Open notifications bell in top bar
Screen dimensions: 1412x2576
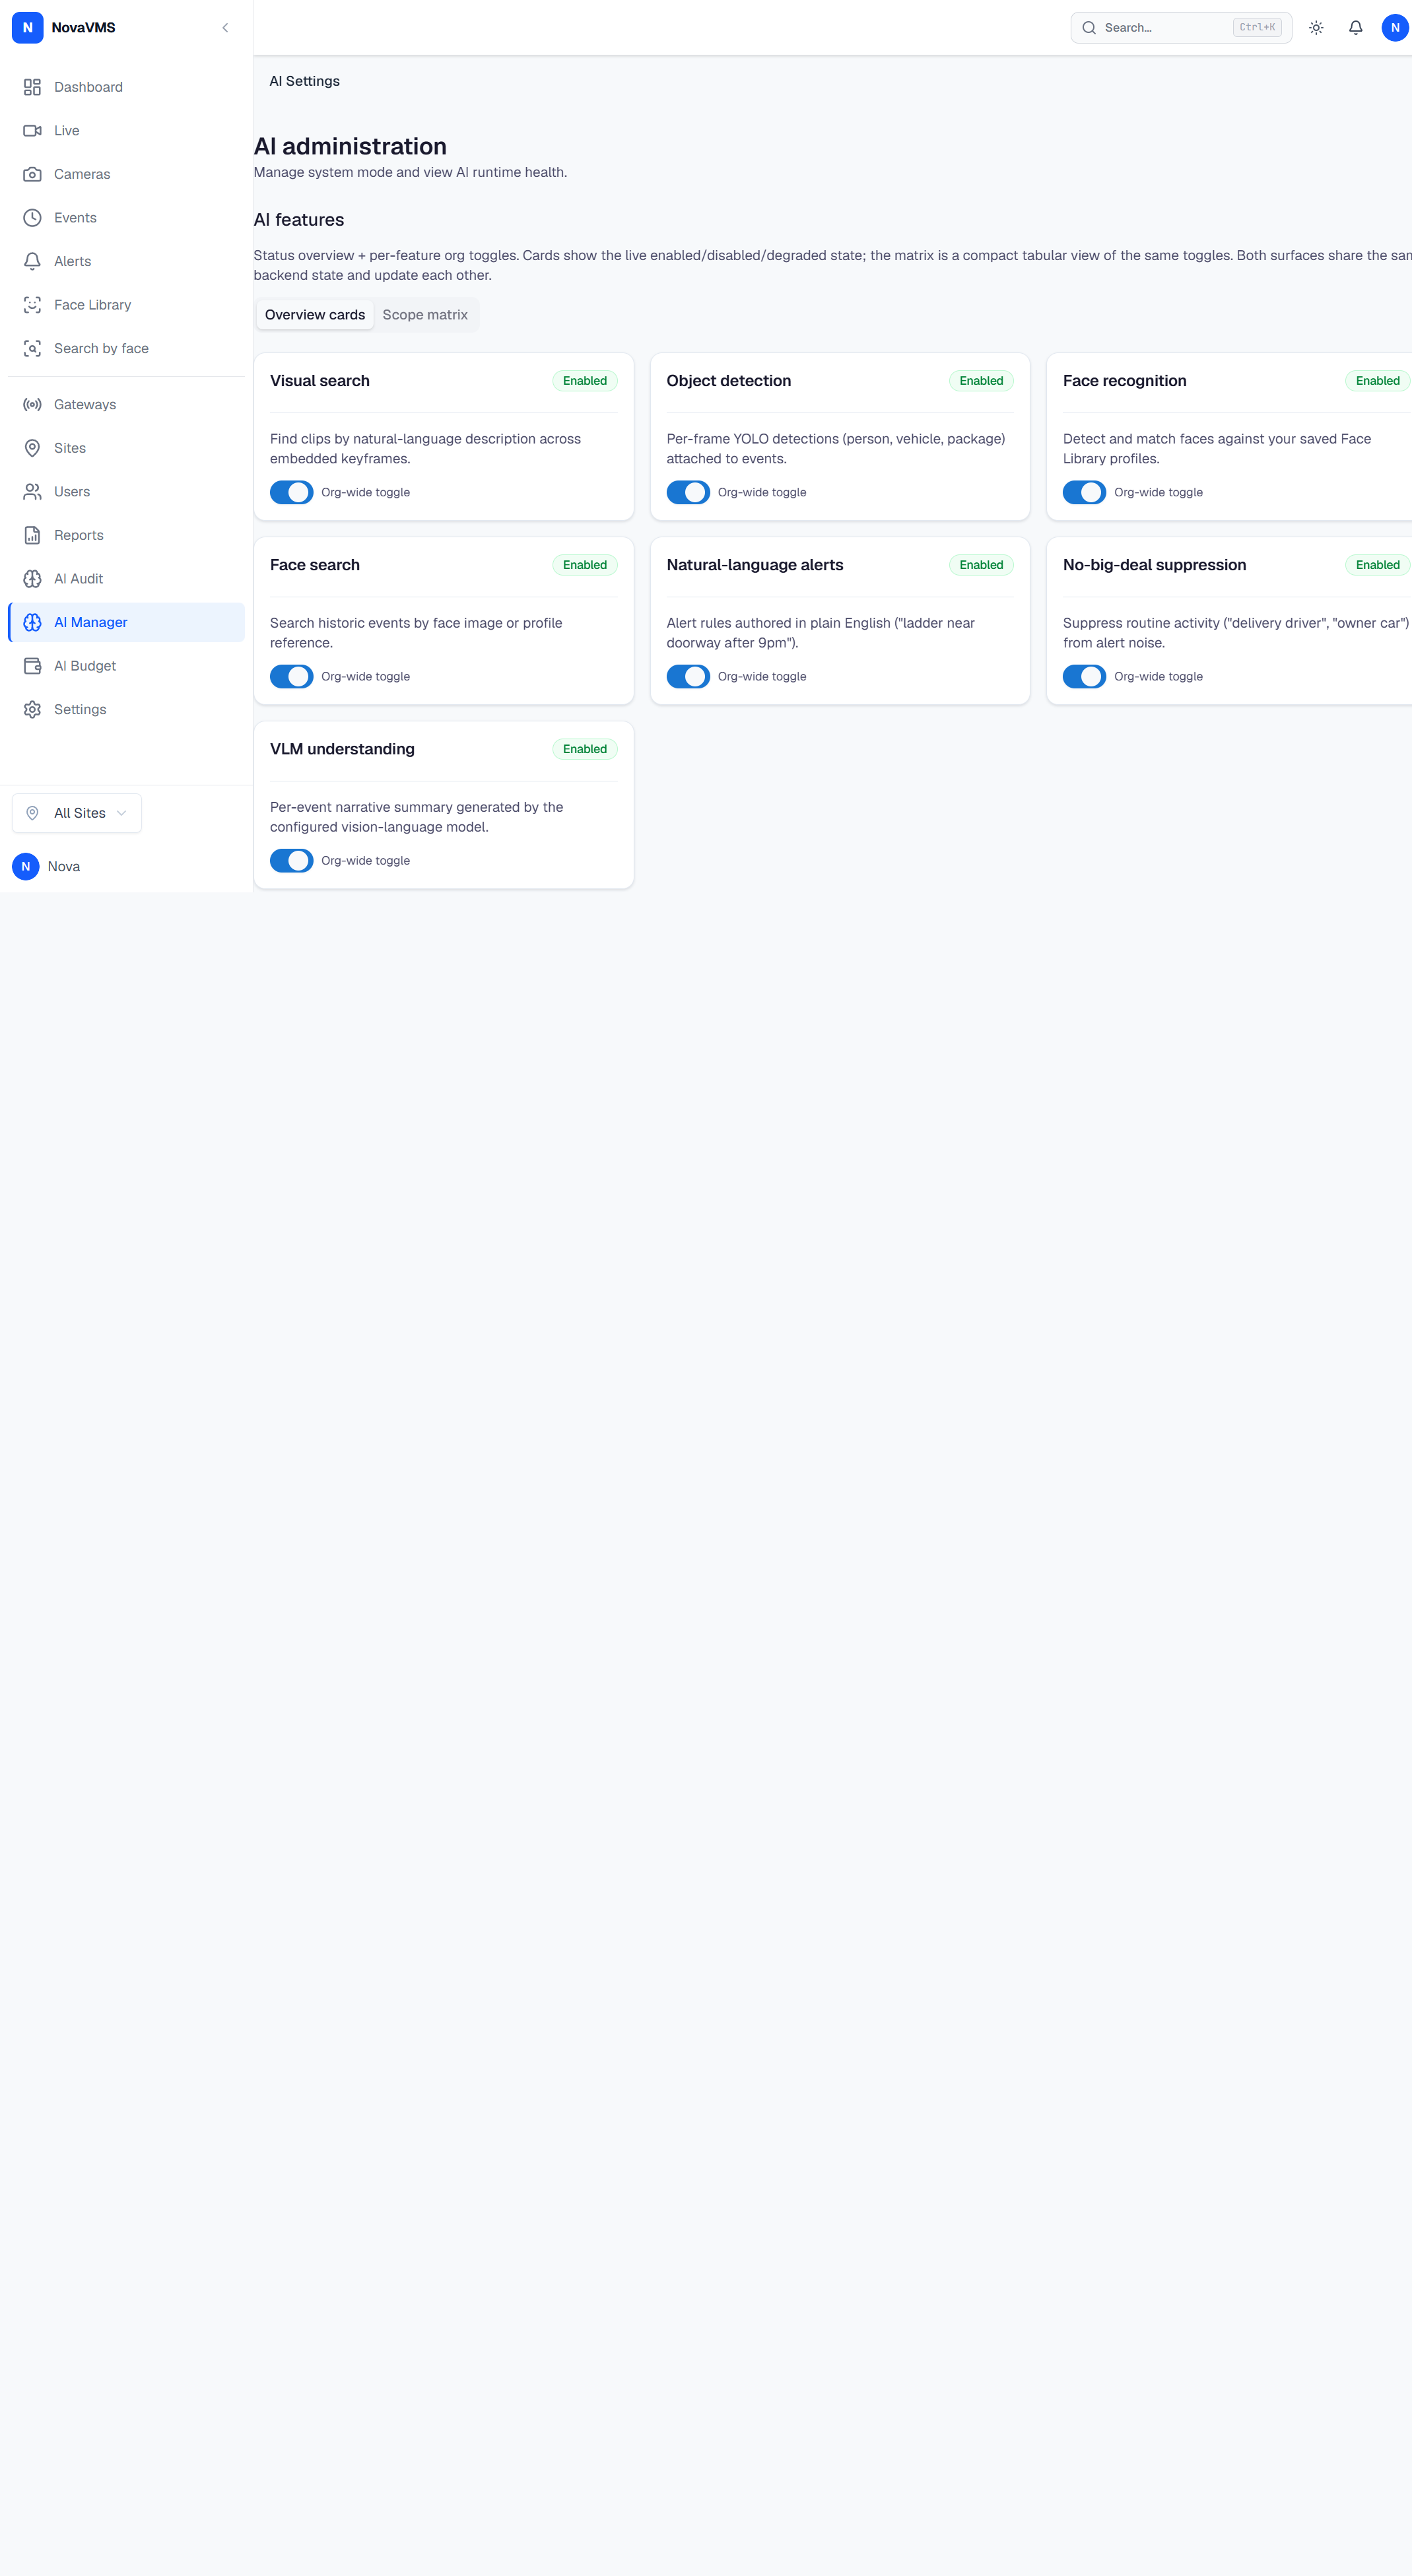tap(1355, 28)
